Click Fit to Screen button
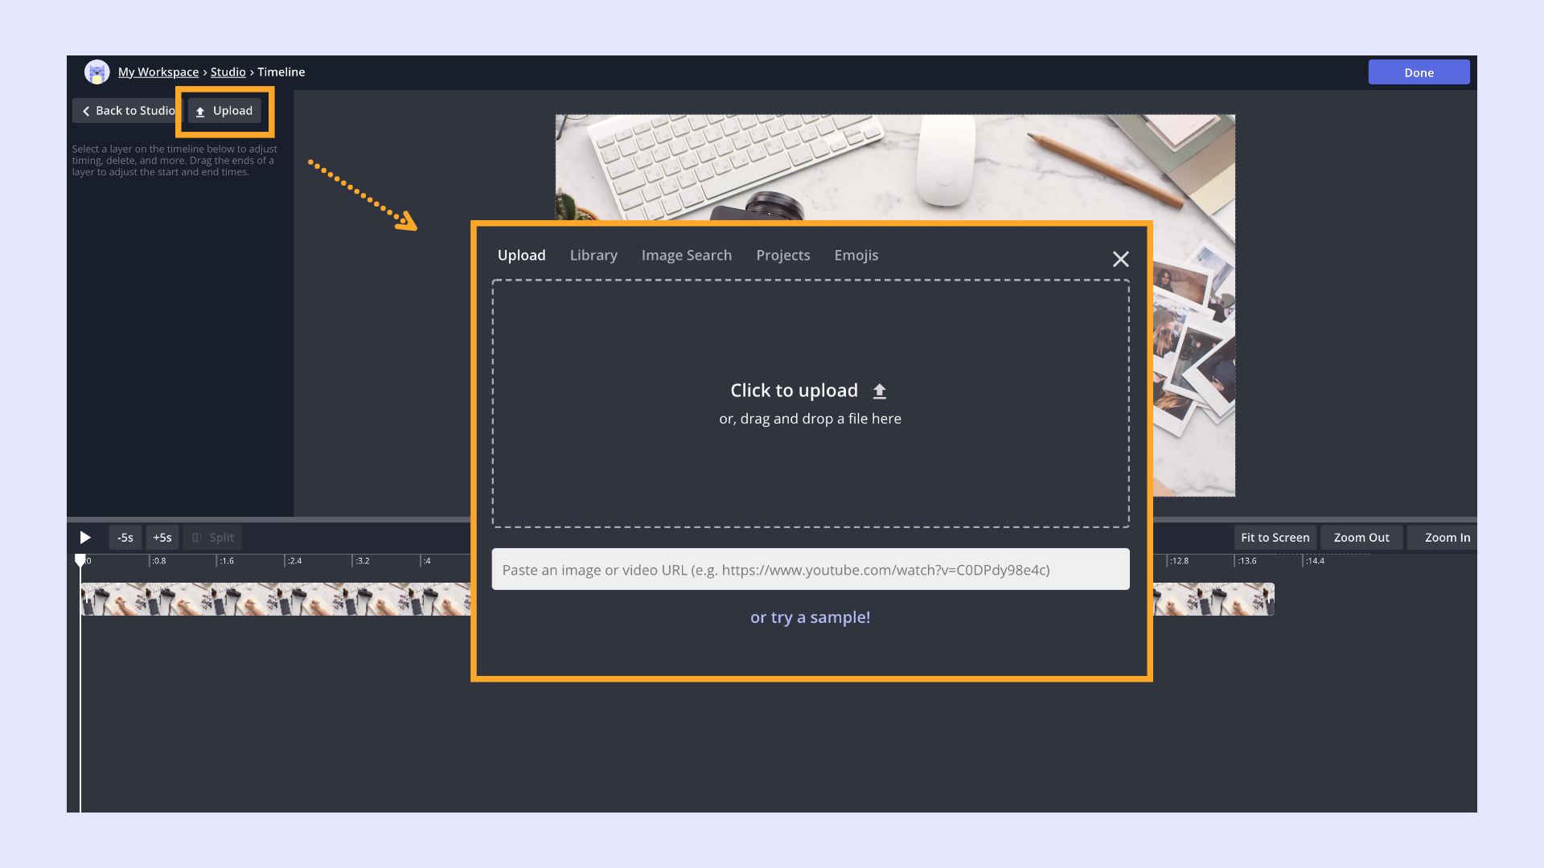1544x868 pixels. coord(1275,538)
